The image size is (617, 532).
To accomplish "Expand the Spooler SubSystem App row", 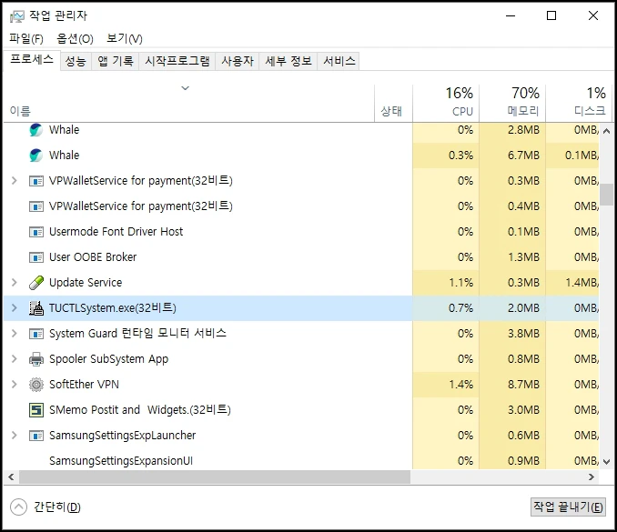I will tap(15, 359).
